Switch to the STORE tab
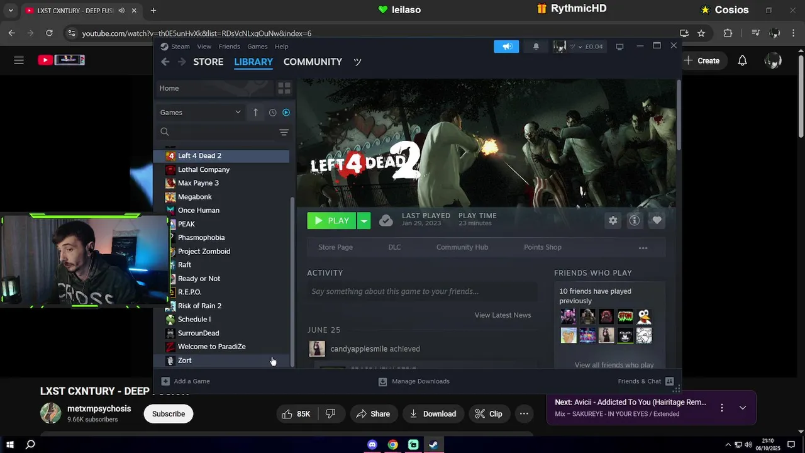 click(x=208, y=62)
